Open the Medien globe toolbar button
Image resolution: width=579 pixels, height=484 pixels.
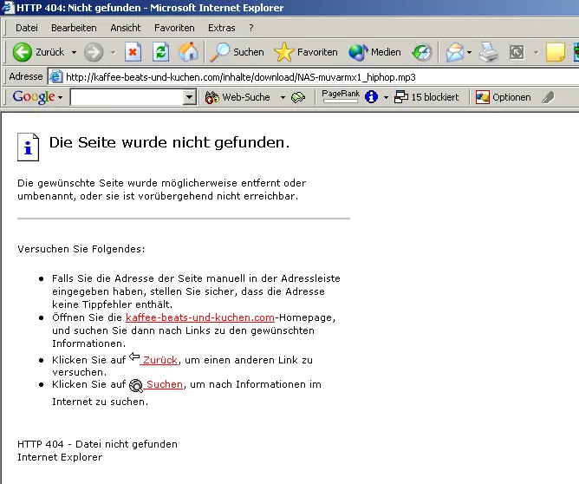(374, 52)
